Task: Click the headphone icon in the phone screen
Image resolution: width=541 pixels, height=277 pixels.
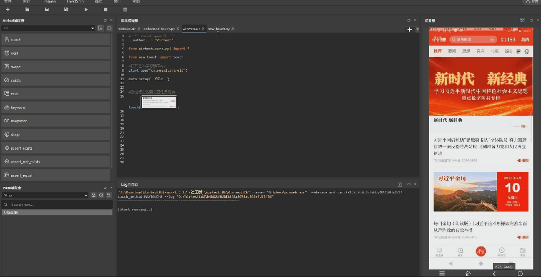Action: 526,51
